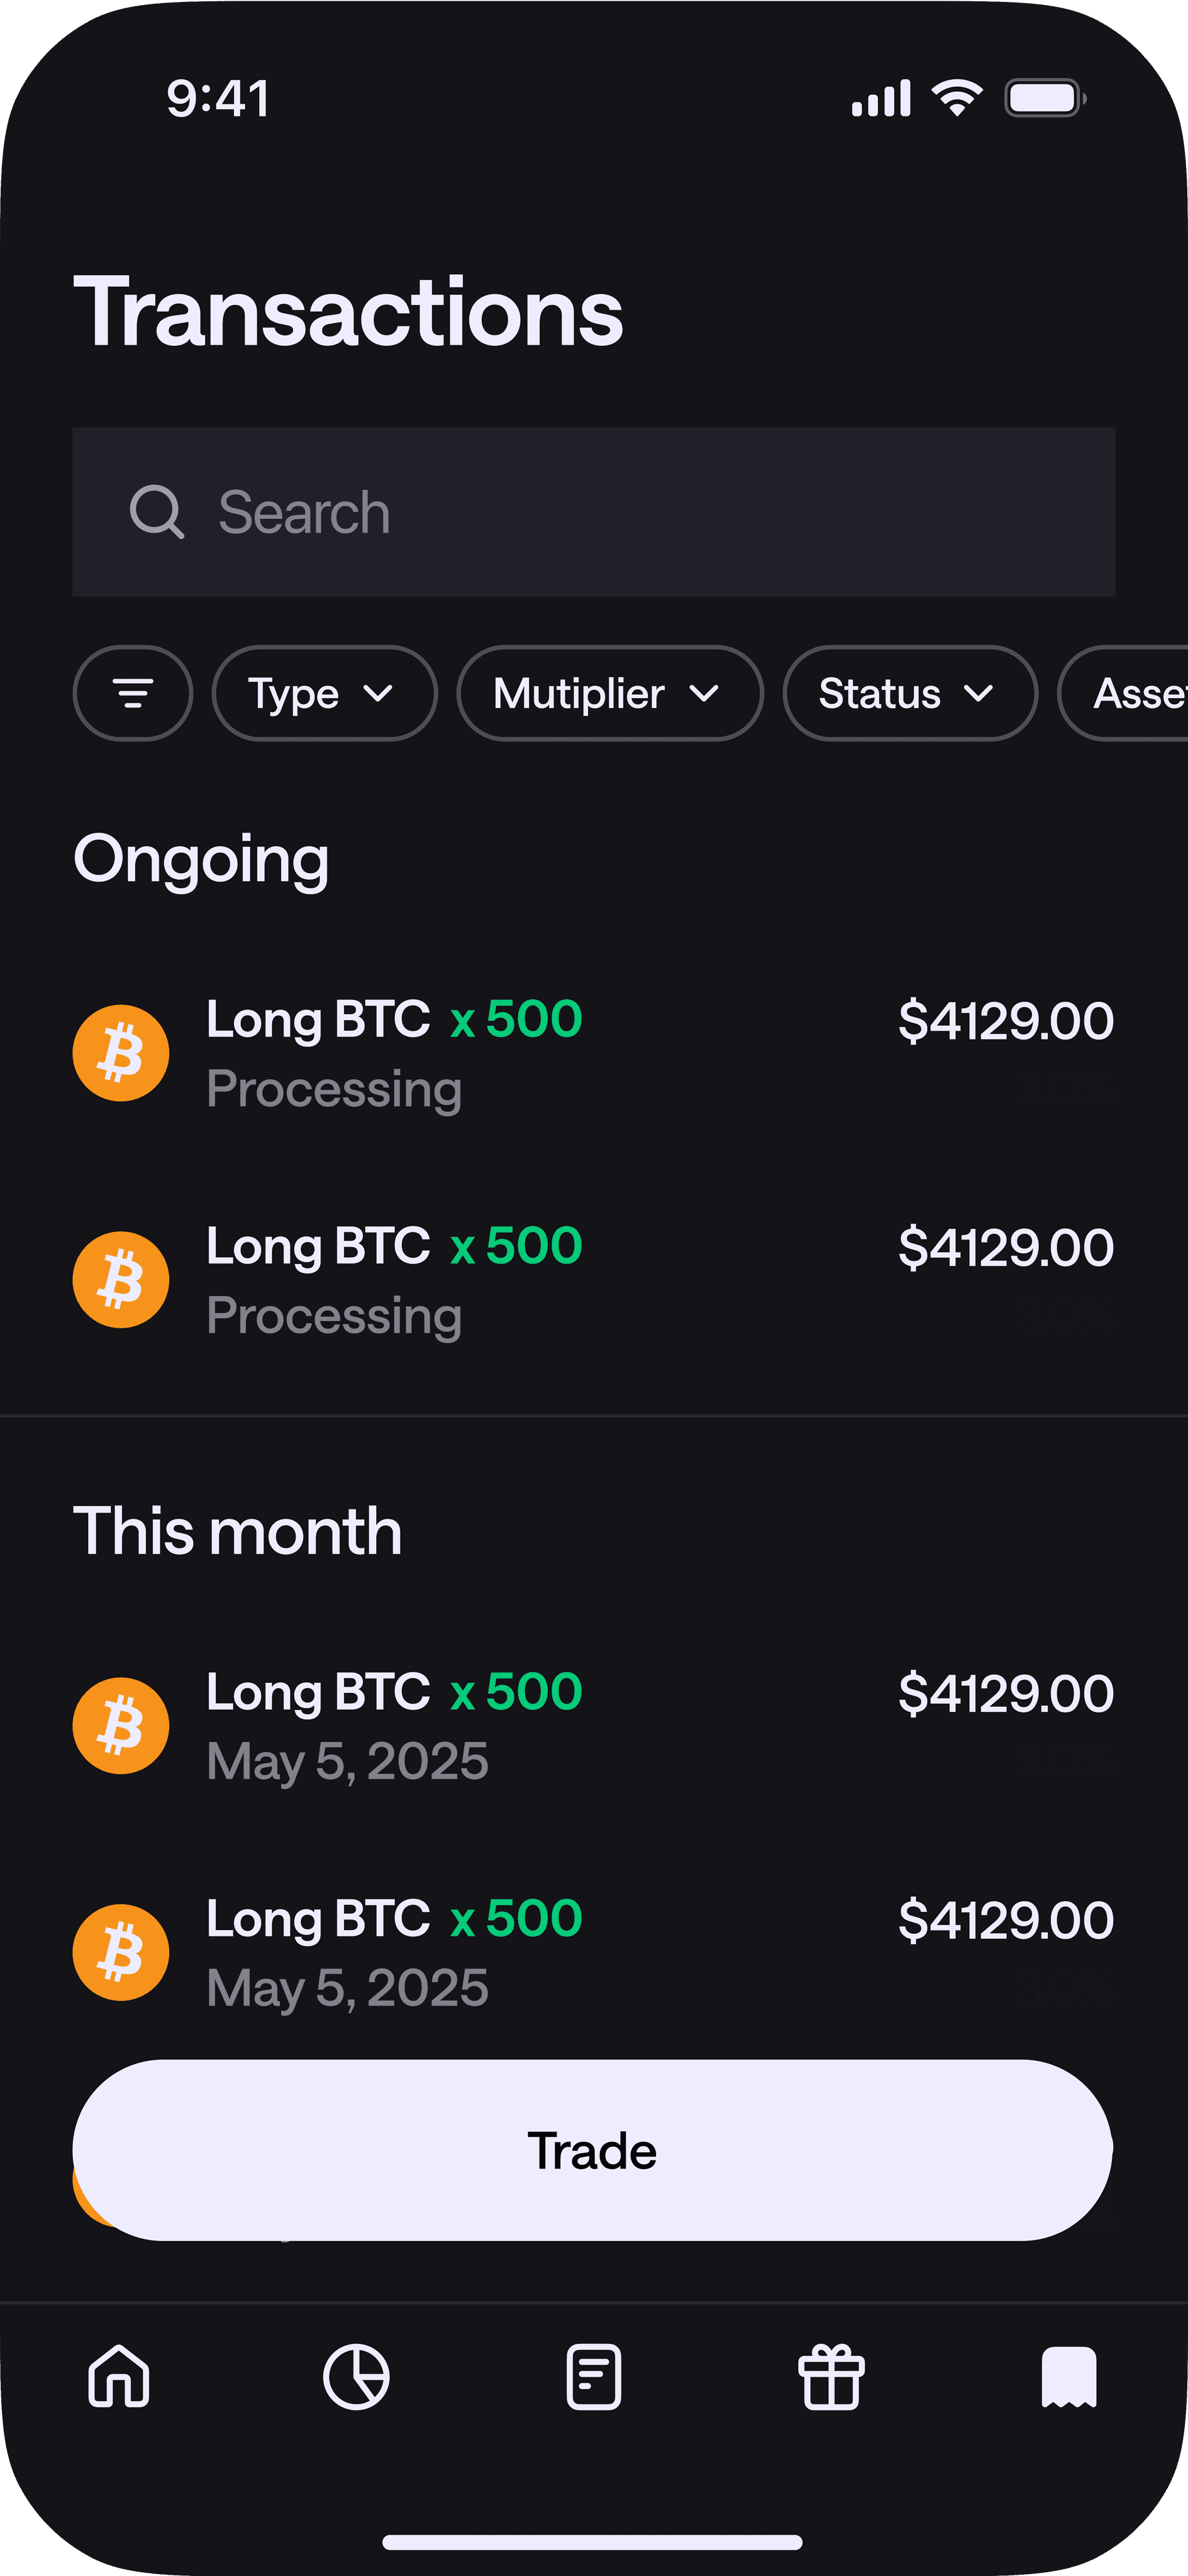Tap the $4129.00 amount under This month
Screen dimensions: 1188x2576
pyautogui.click(x=1005, y=1693)
